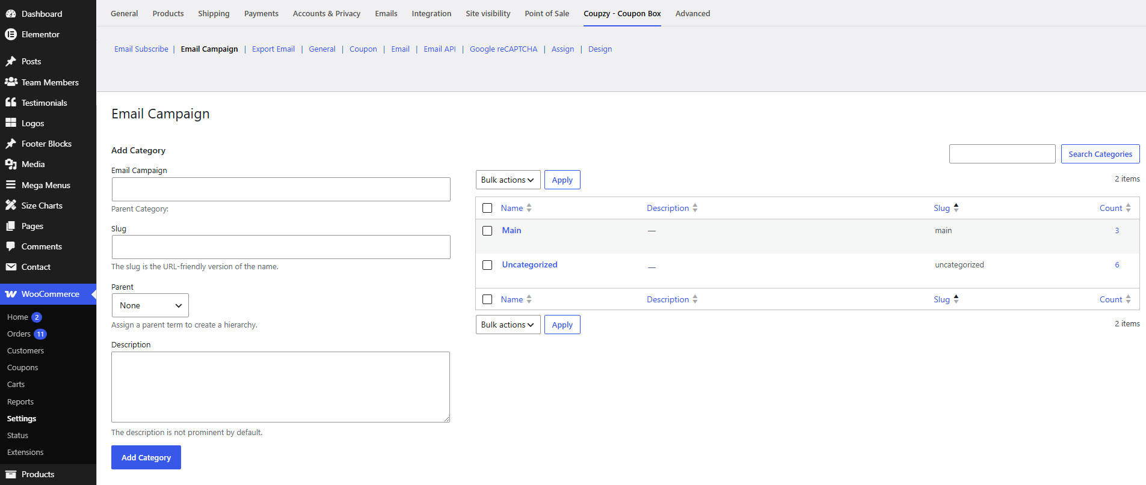The width and height of the screenshot is (1146, 485).
Task: Click footer Name sort arrows
Action: pyautogui.click(x=529, y=299)
